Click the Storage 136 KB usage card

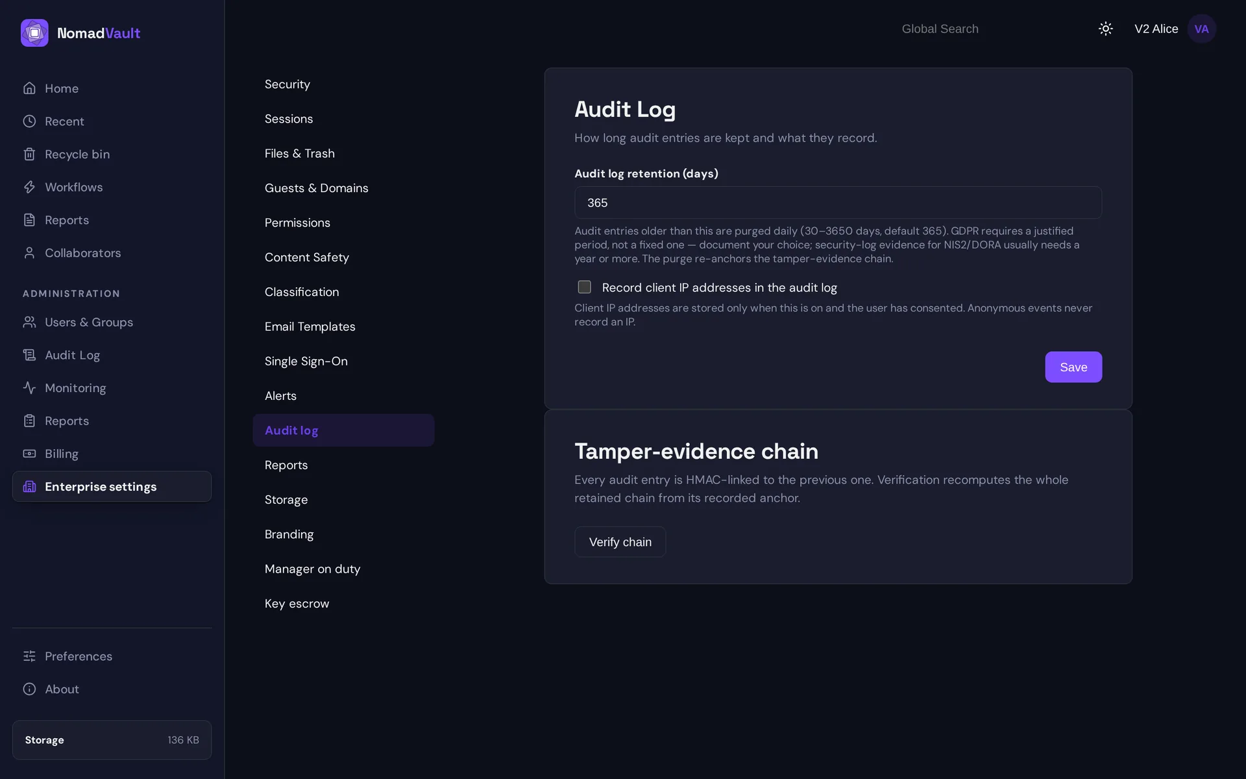pos(112,740)
